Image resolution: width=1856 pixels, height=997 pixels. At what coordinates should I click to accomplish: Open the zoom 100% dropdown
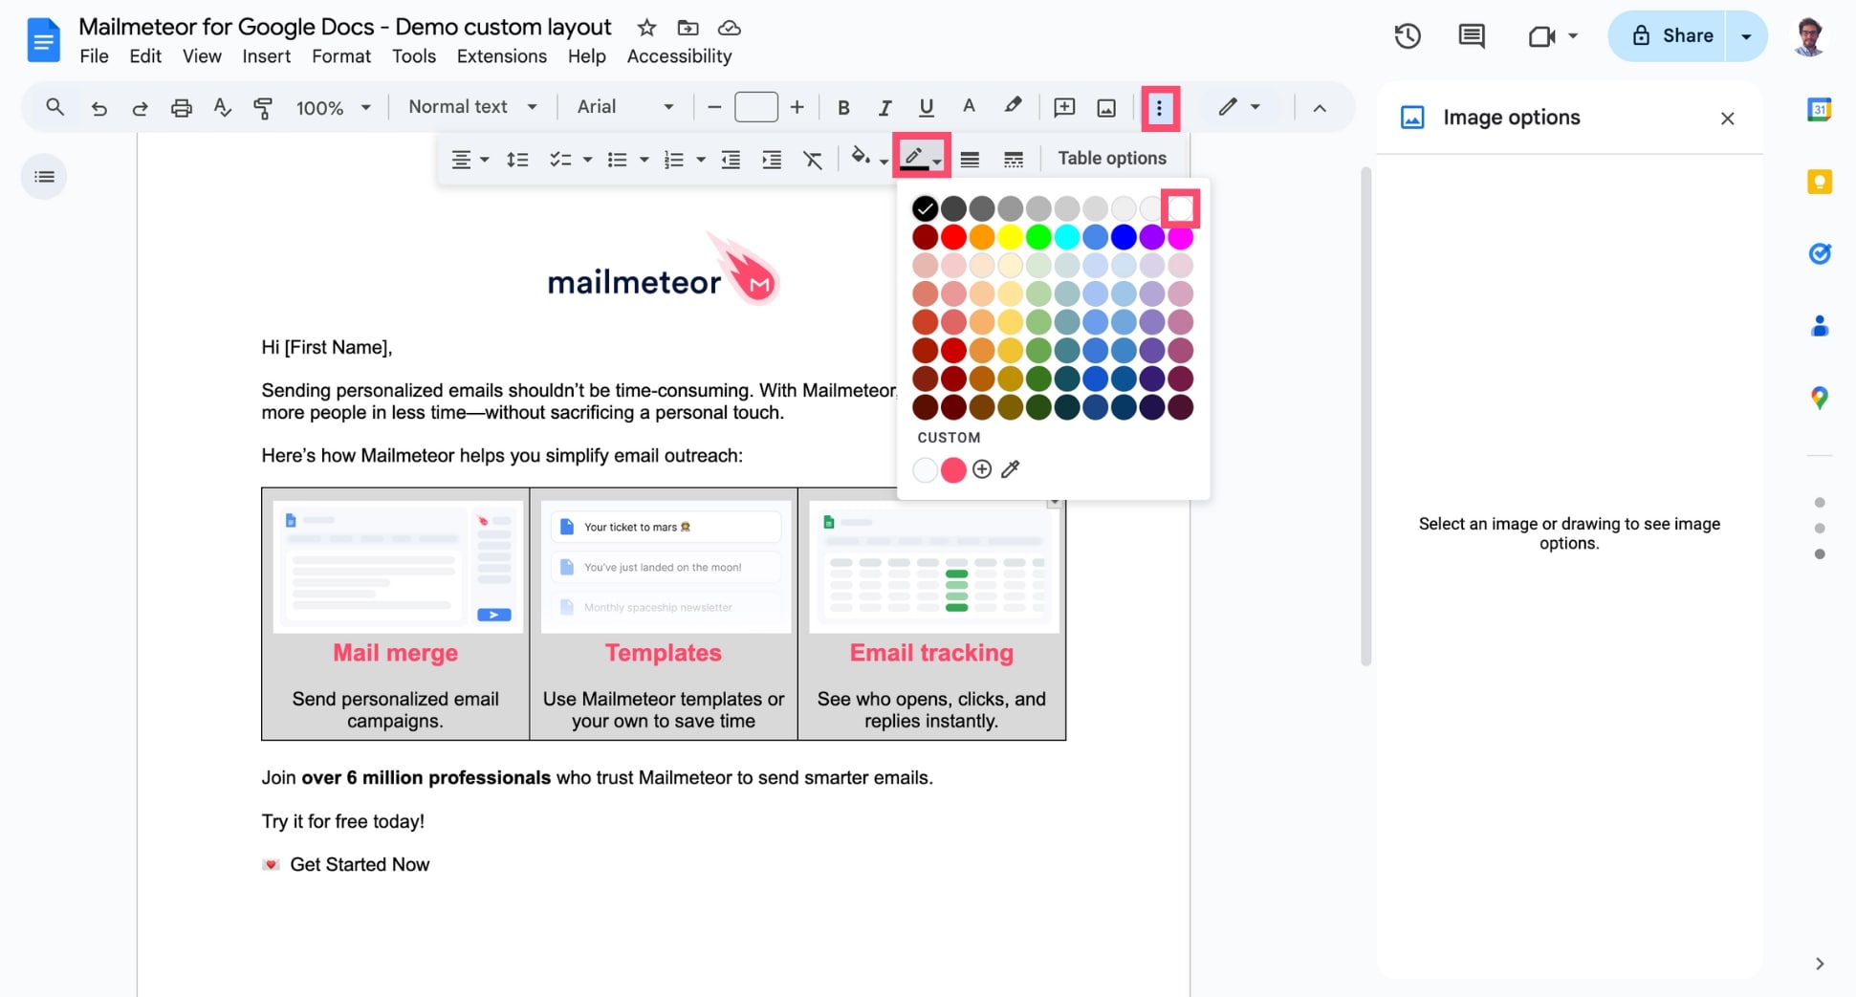pyautogui.click(x=333, y=108)
